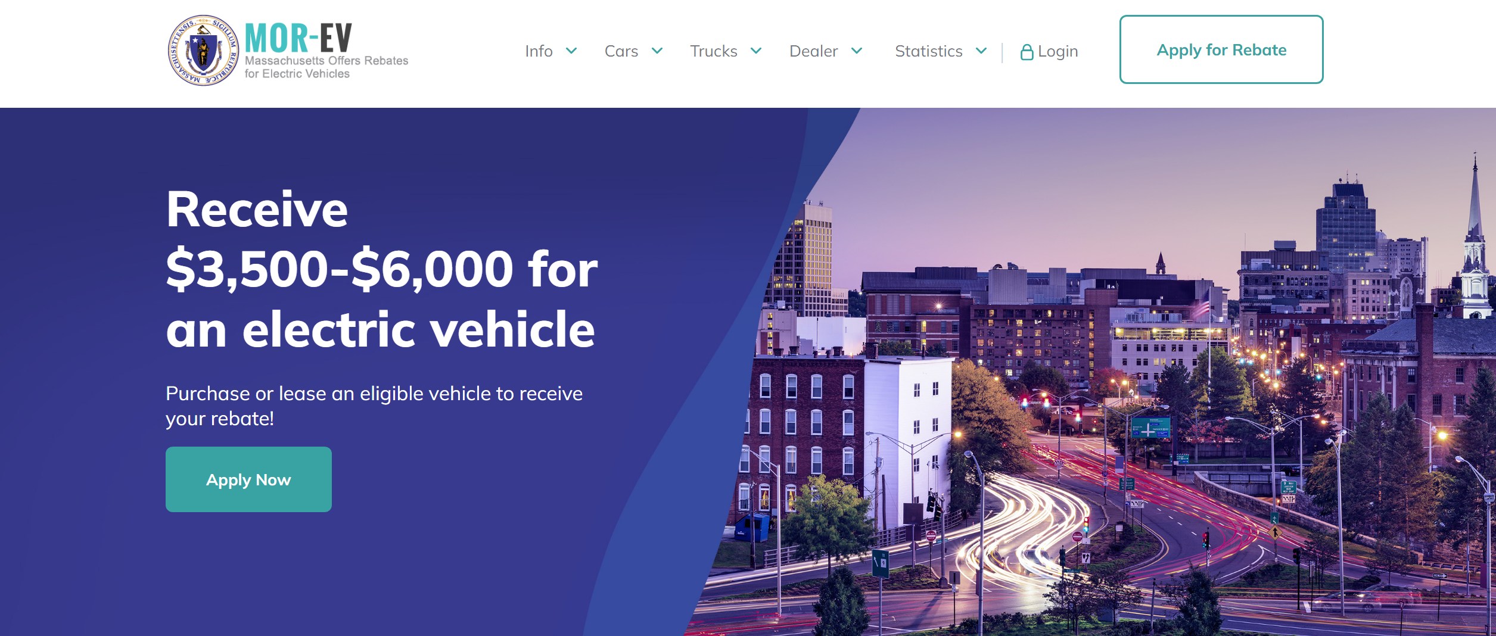Screen dimensions: 1496x636
Task: Click the Apply for Rebate button
Action: 1221,49
